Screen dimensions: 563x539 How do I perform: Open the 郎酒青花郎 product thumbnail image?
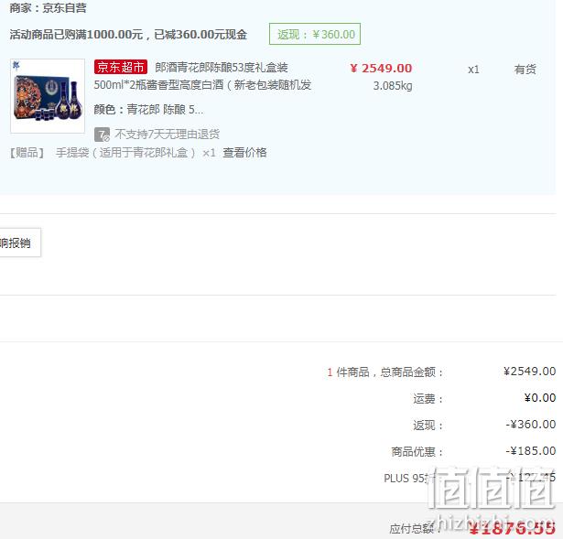(48, 96)
